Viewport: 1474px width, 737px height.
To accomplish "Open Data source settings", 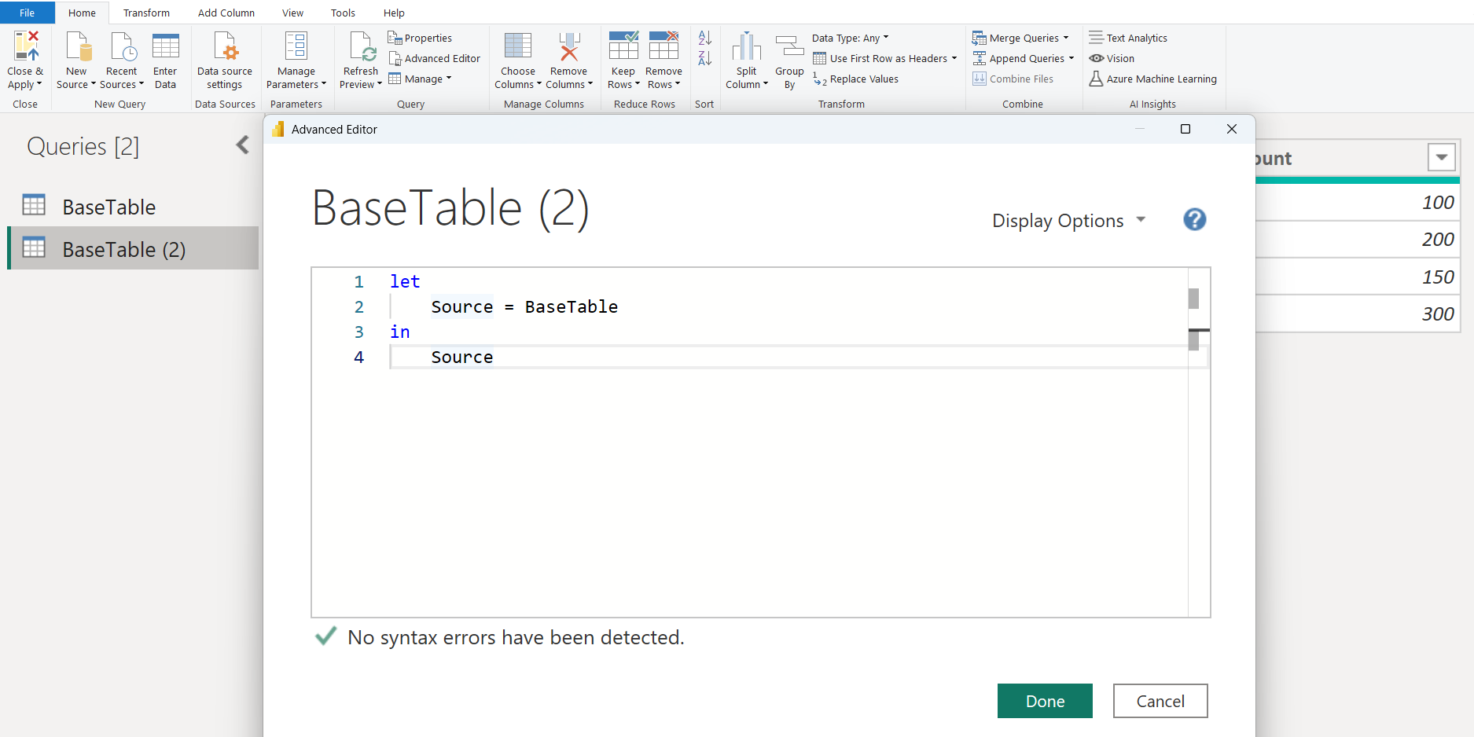I will pyautogui.click(x=225, y=47).
